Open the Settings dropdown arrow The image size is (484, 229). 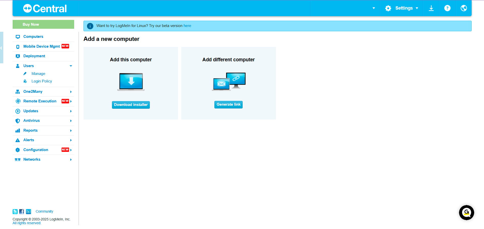tap(417, 8)
